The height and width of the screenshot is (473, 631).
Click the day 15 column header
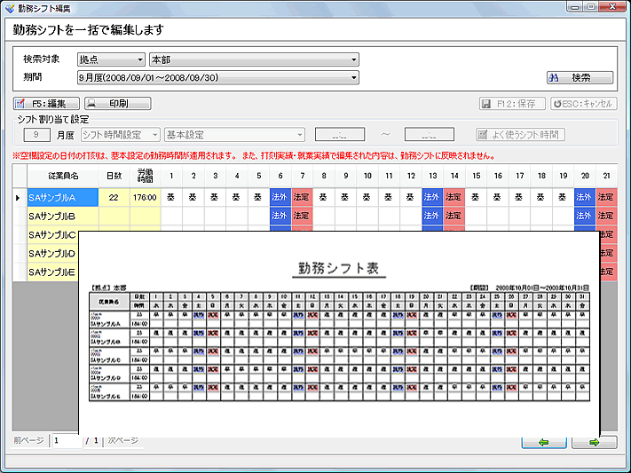(x=476, y=176)
